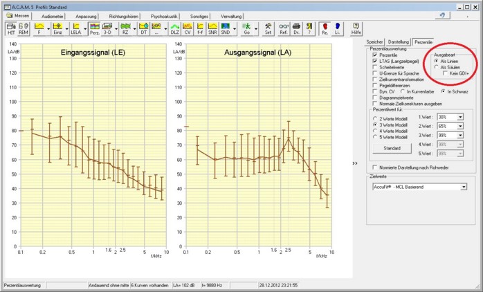Uncheck the Perzentile checkbox
The image size is (483, 292).
point(375,55)
